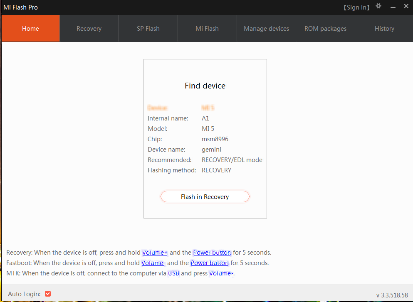Switch to the Home tab
The image size is (413, 302).
coord(30,28)
